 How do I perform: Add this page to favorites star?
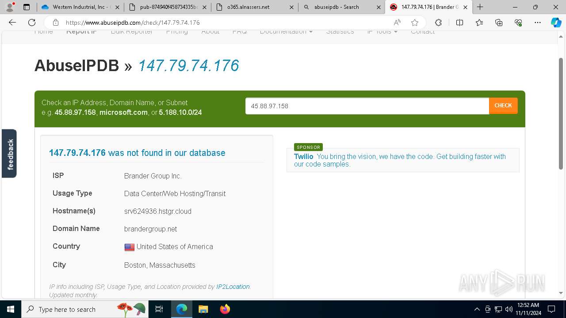point(415,23)
